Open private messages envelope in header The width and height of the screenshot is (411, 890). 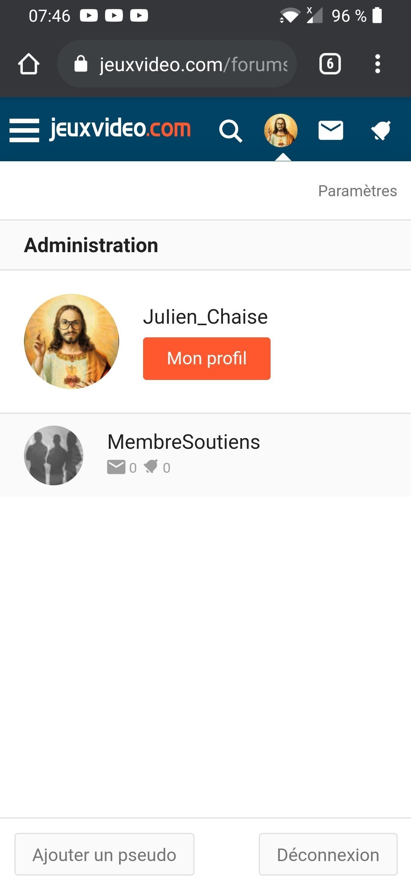point(331,130)
